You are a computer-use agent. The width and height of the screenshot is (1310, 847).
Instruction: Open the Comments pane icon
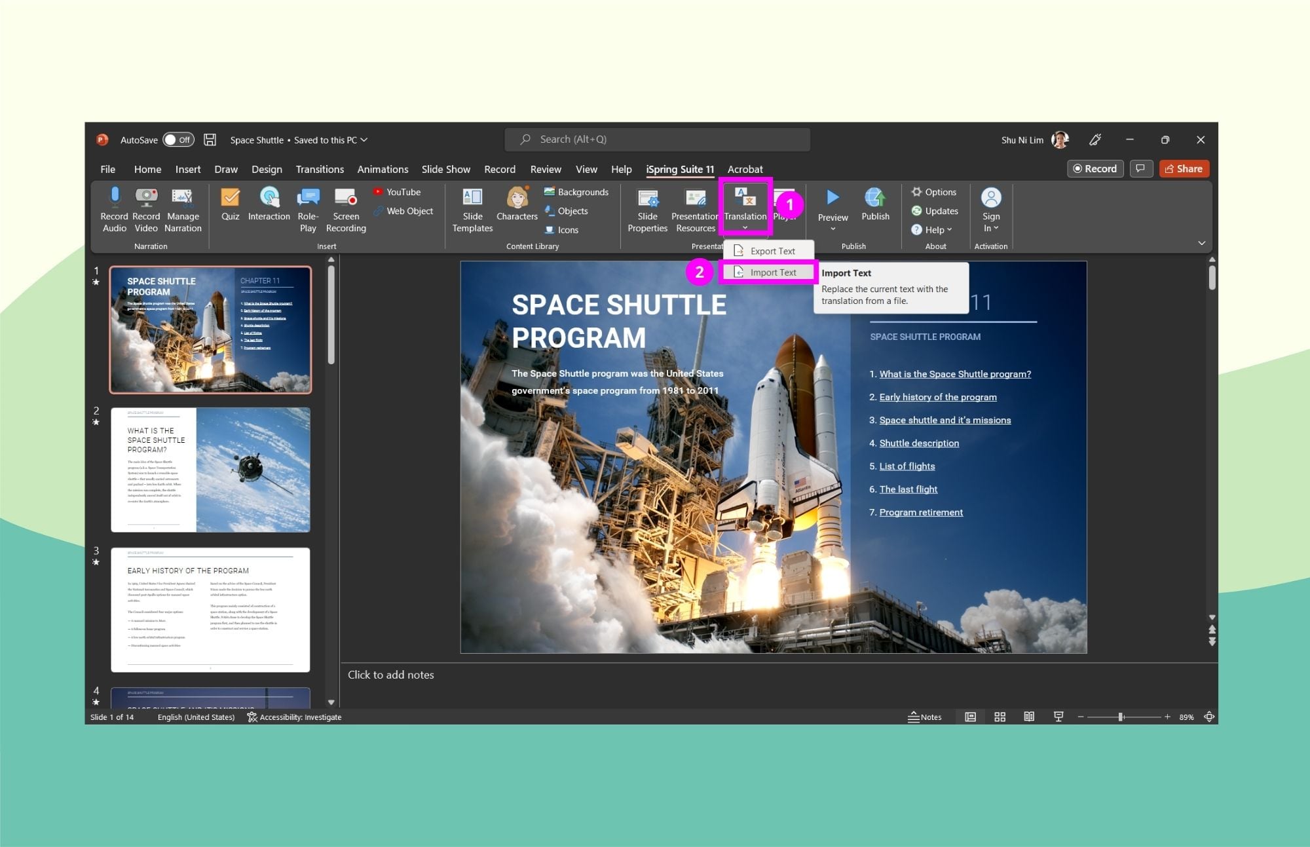(1140, 169)
